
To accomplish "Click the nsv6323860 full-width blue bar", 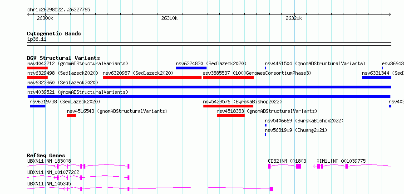I will (209, 87).
